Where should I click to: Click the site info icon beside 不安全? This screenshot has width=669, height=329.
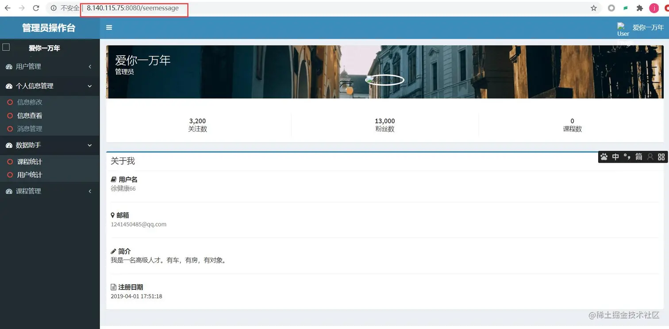point(53,8)
